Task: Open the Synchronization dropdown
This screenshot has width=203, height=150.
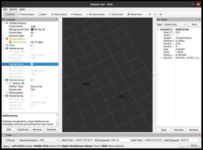Action: (49, 140)
